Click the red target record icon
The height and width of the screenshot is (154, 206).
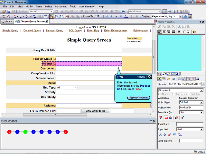tap(4, 16)
